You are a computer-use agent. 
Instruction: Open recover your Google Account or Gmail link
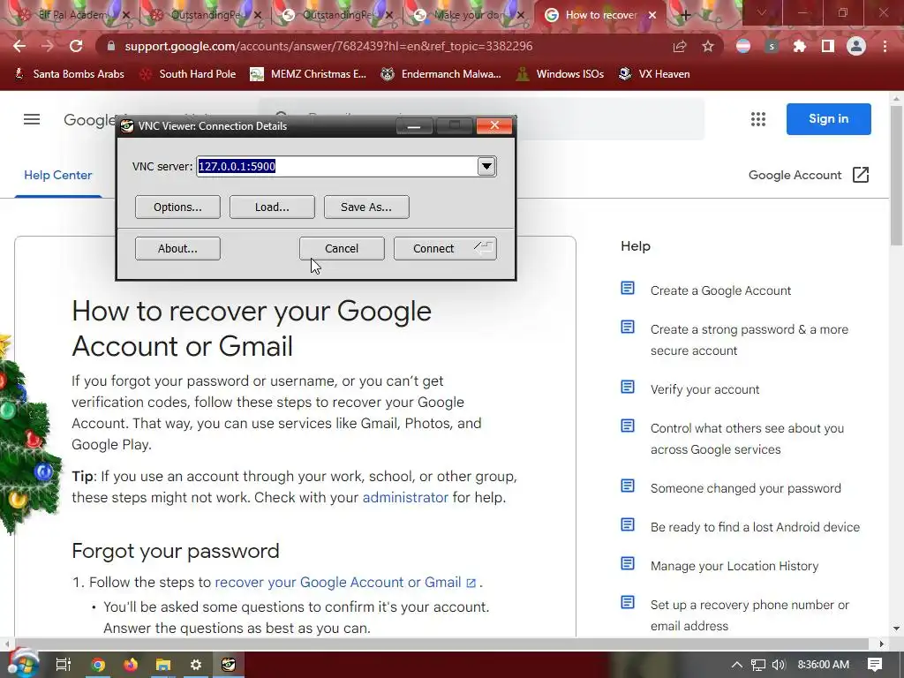pos(345,583)
